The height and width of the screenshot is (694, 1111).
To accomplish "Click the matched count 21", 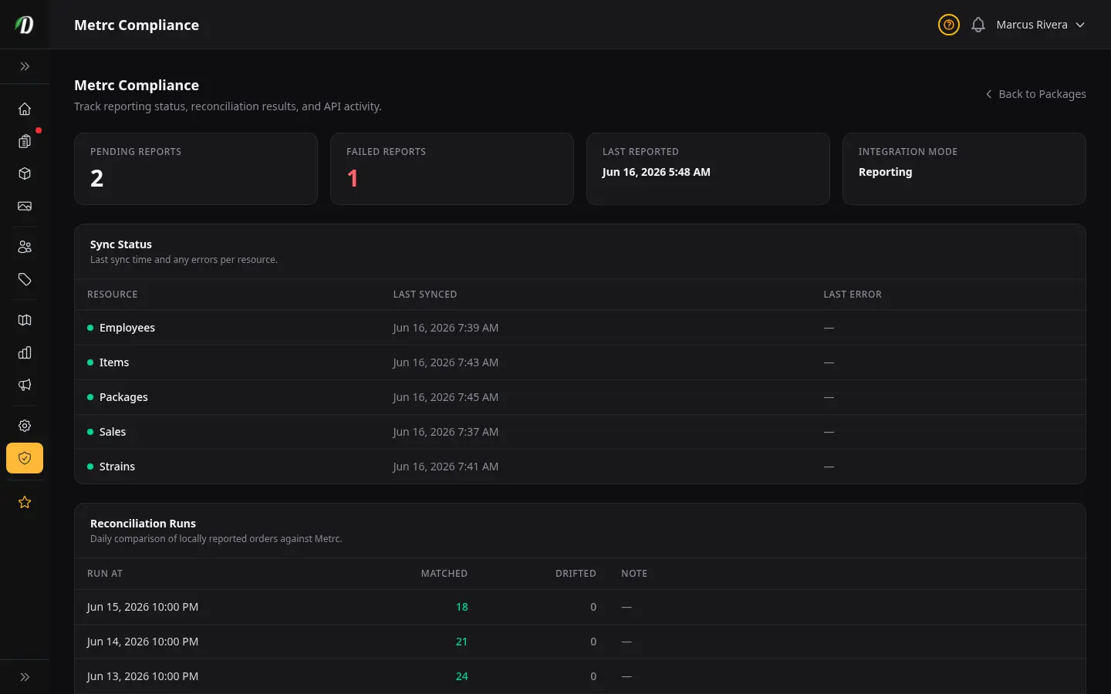I will click(x=462, y=642).
